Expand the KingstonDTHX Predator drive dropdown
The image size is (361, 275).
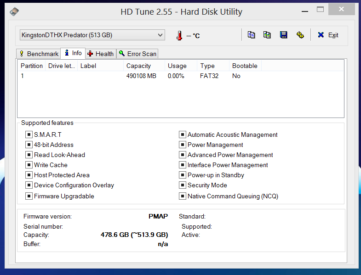click(160, 35)
